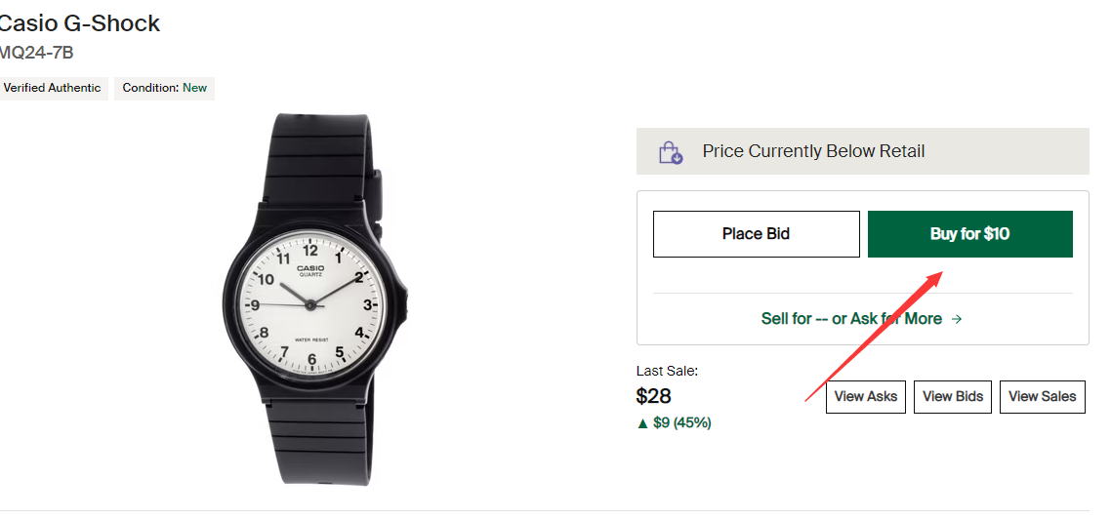The image size is (1111, 519).
Task: Click the green up-triangle price change icon
Action: point(642,423)
